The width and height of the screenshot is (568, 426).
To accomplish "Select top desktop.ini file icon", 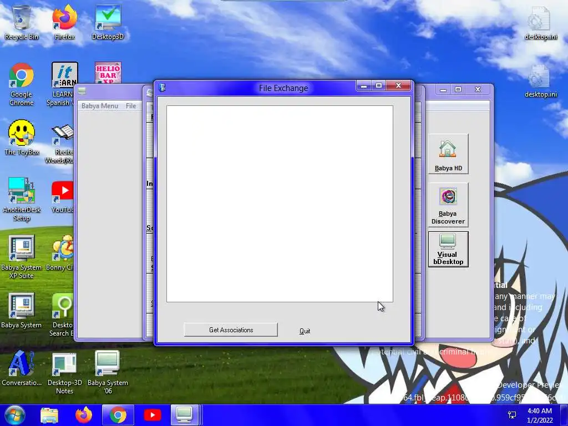I will pos(541,22).
